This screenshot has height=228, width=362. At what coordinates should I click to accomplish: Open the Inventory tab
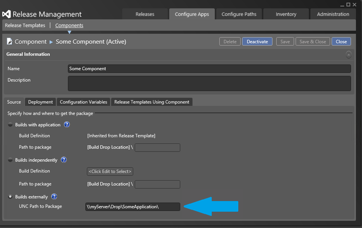click(286, 14)
